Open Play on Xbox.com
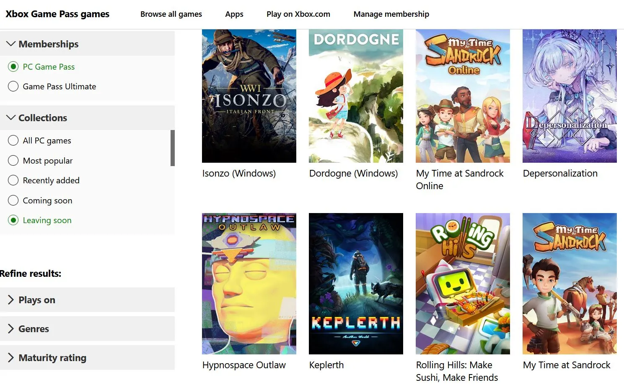Viewport: 624px width, 385px height. pyautogui.click(x=298, y=14)
